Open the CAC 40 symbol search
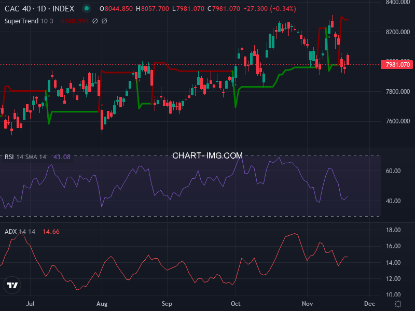Screen dimensions: 415x311 coord(18,8)
